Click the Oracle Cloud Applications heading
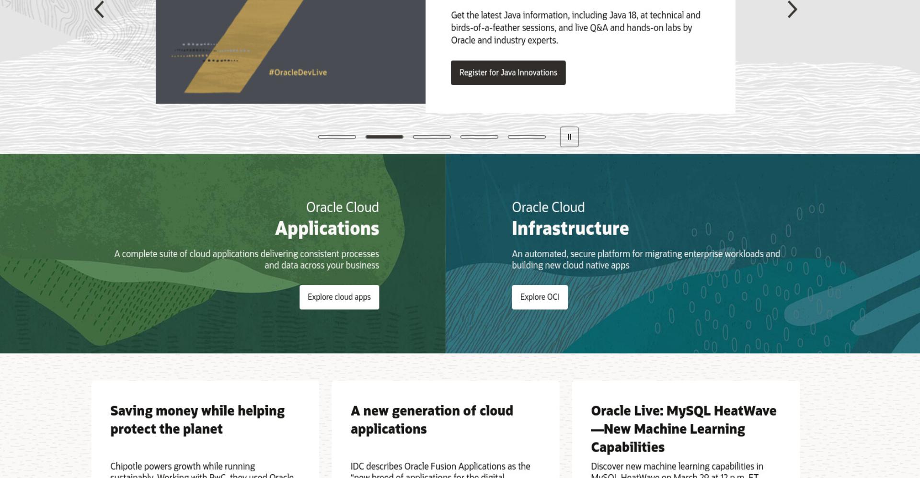The image size is (920, 478). point(327,219)
